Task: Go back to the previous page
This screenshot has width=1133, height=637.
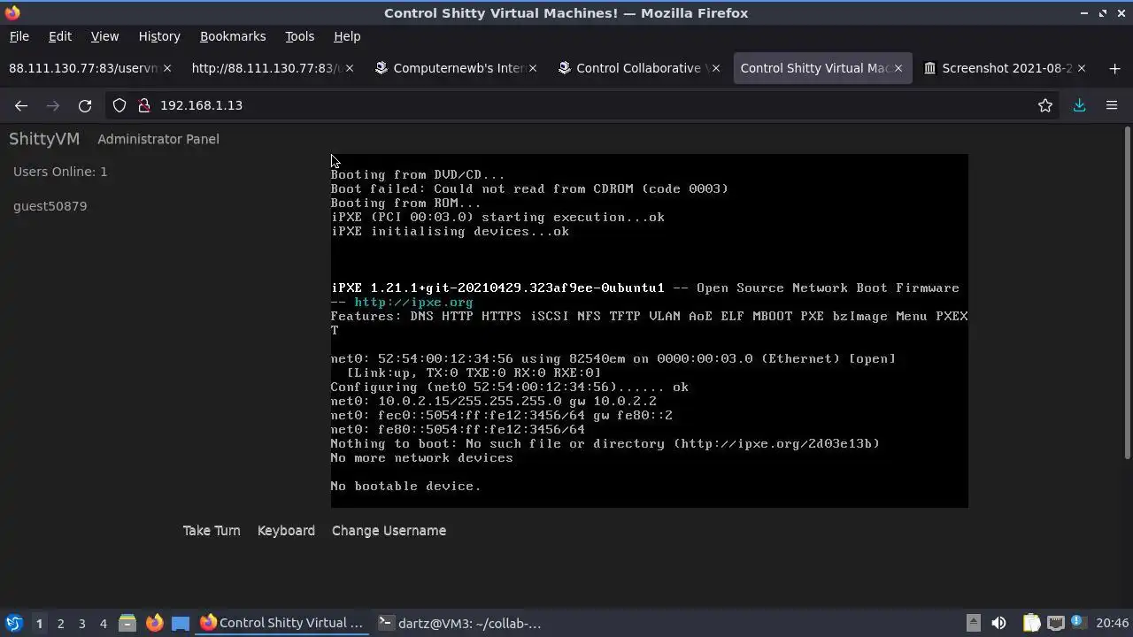Action: click(21, 105)
